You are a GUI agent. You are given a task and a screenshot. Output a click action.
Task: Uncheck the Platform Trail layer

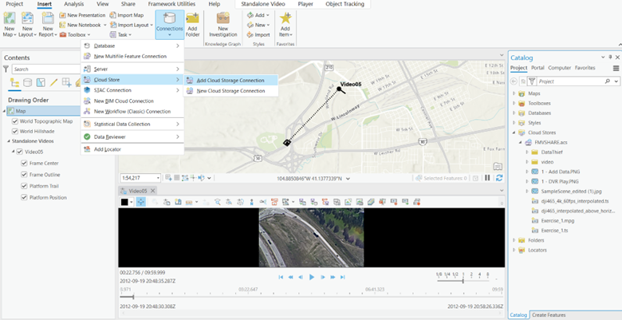pos(25,185)
